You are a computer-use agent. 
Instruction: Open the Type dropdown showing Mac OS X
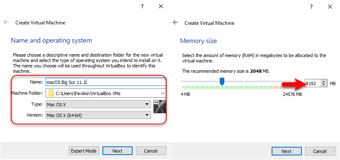(98, 105)
